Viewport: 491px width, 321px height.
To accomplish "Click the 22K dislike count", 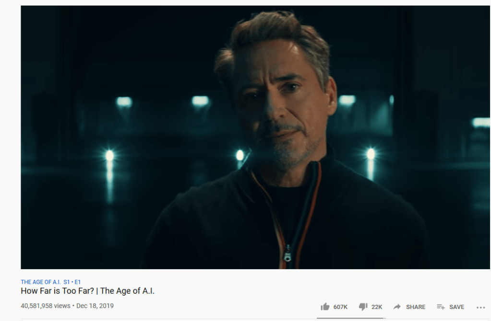I will click(377, 307).
